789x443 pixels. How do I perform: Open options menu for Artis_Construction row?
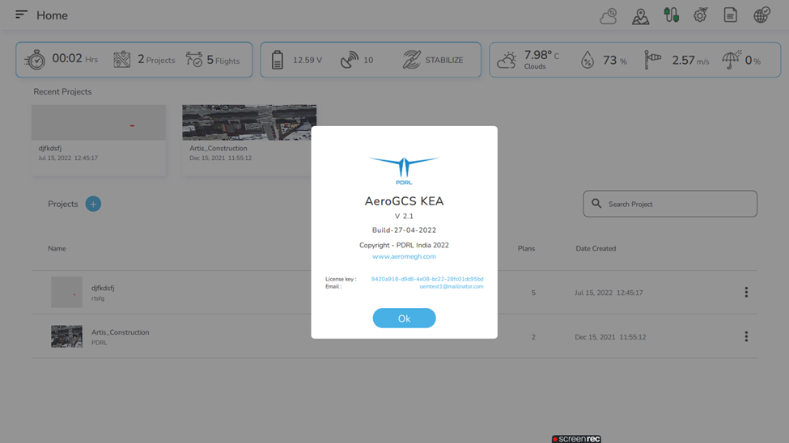(x=746, y=336)
